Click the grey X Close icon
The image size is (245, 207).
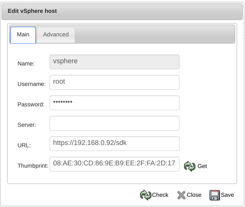pos(181,195)
